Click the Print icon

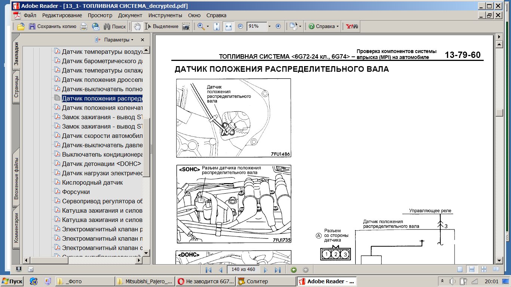coord(84,27)
